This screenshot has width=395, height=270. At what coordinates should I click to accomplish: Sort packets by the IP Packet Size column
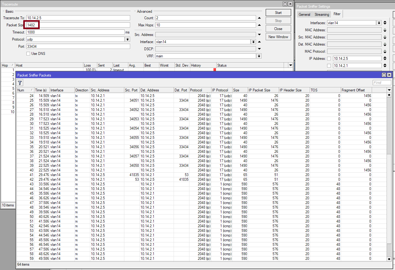pyautogui.click(x=263, y=90)
